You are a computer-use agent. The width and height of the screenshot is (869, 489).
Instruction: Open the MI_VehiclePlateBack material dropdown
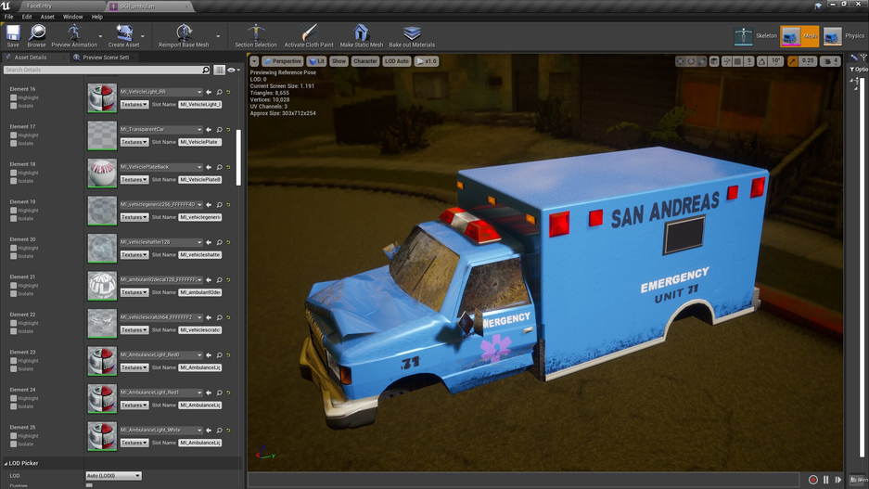(x=161, y=167)
